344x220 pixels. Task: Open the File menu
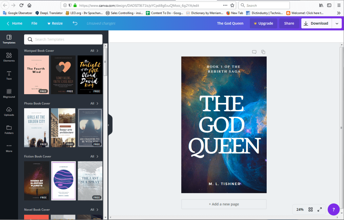pos(34,23)
